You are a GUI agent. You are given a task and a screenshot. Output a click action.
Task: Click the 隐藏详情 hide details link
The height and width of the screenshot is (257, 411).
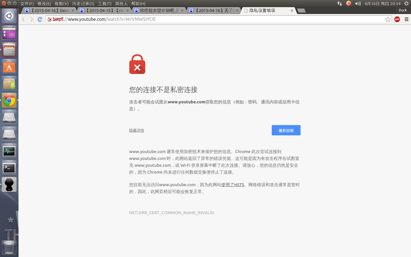(x=136, y=130)
